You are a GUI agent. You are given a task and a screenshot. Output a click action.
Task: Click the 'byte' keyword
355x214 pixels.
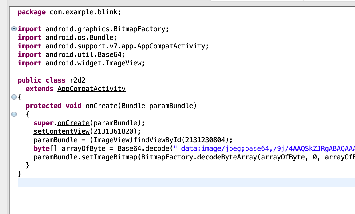[42, 149]
